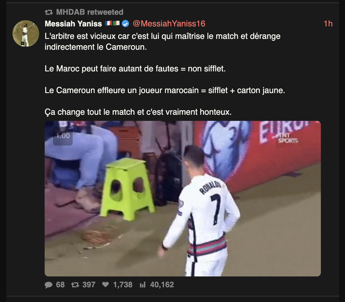Image resolution: width=345 pixels, height=302 pixels.
Task: Click the Algerian flag emoji
Action: [x=116, y=23]
